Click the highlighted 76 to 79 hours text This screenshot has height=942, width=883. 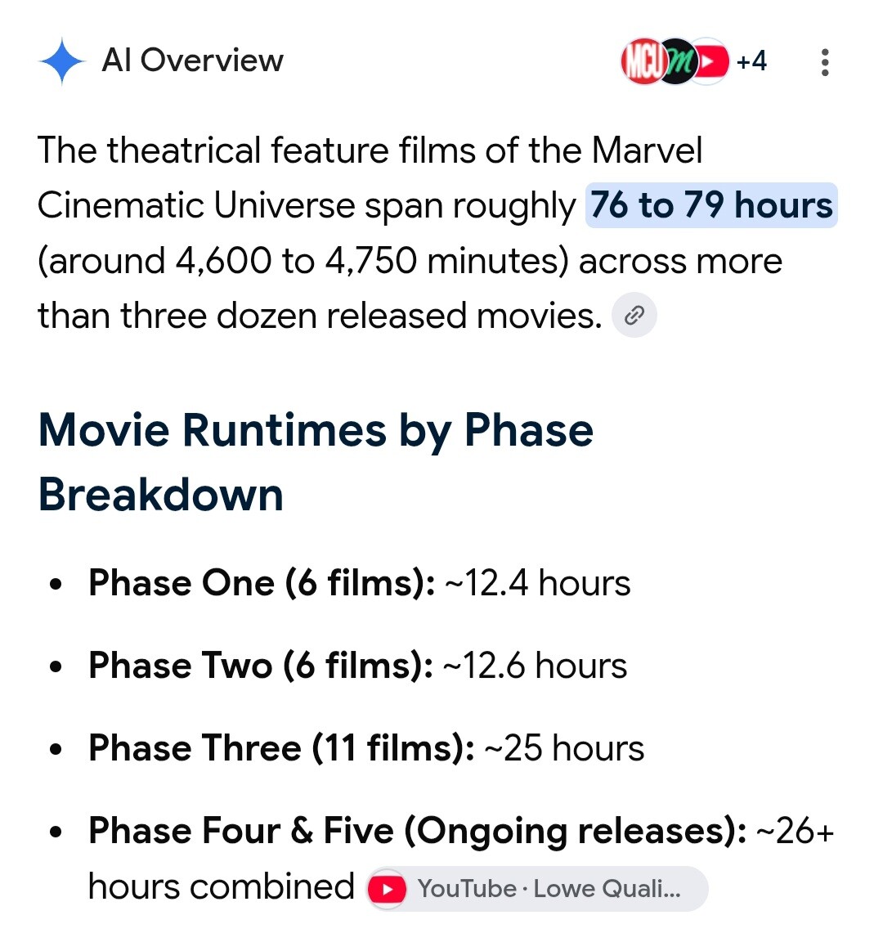711,205
